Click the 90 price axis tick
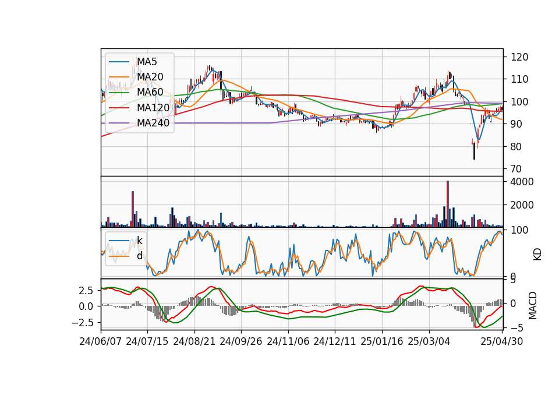559x402 pixels. (x=516, y=124)
